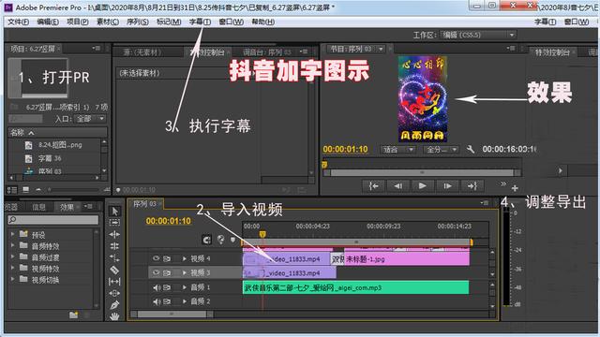Switch to the 信息 tab
Image resolution: width=600 pixels, height=337 pixels.
point(38,207)
